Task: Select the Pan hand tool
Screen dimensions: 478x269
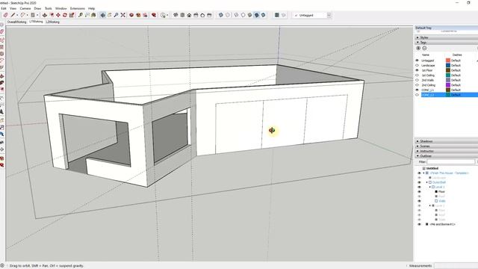Action: coord(109,15)
